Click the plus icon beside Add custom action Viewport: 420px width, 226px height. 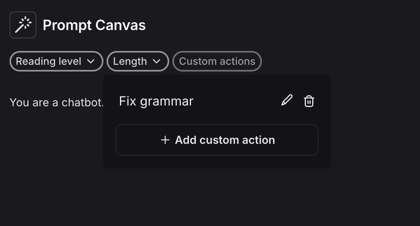pyautogui.click(x=165, y=140)
